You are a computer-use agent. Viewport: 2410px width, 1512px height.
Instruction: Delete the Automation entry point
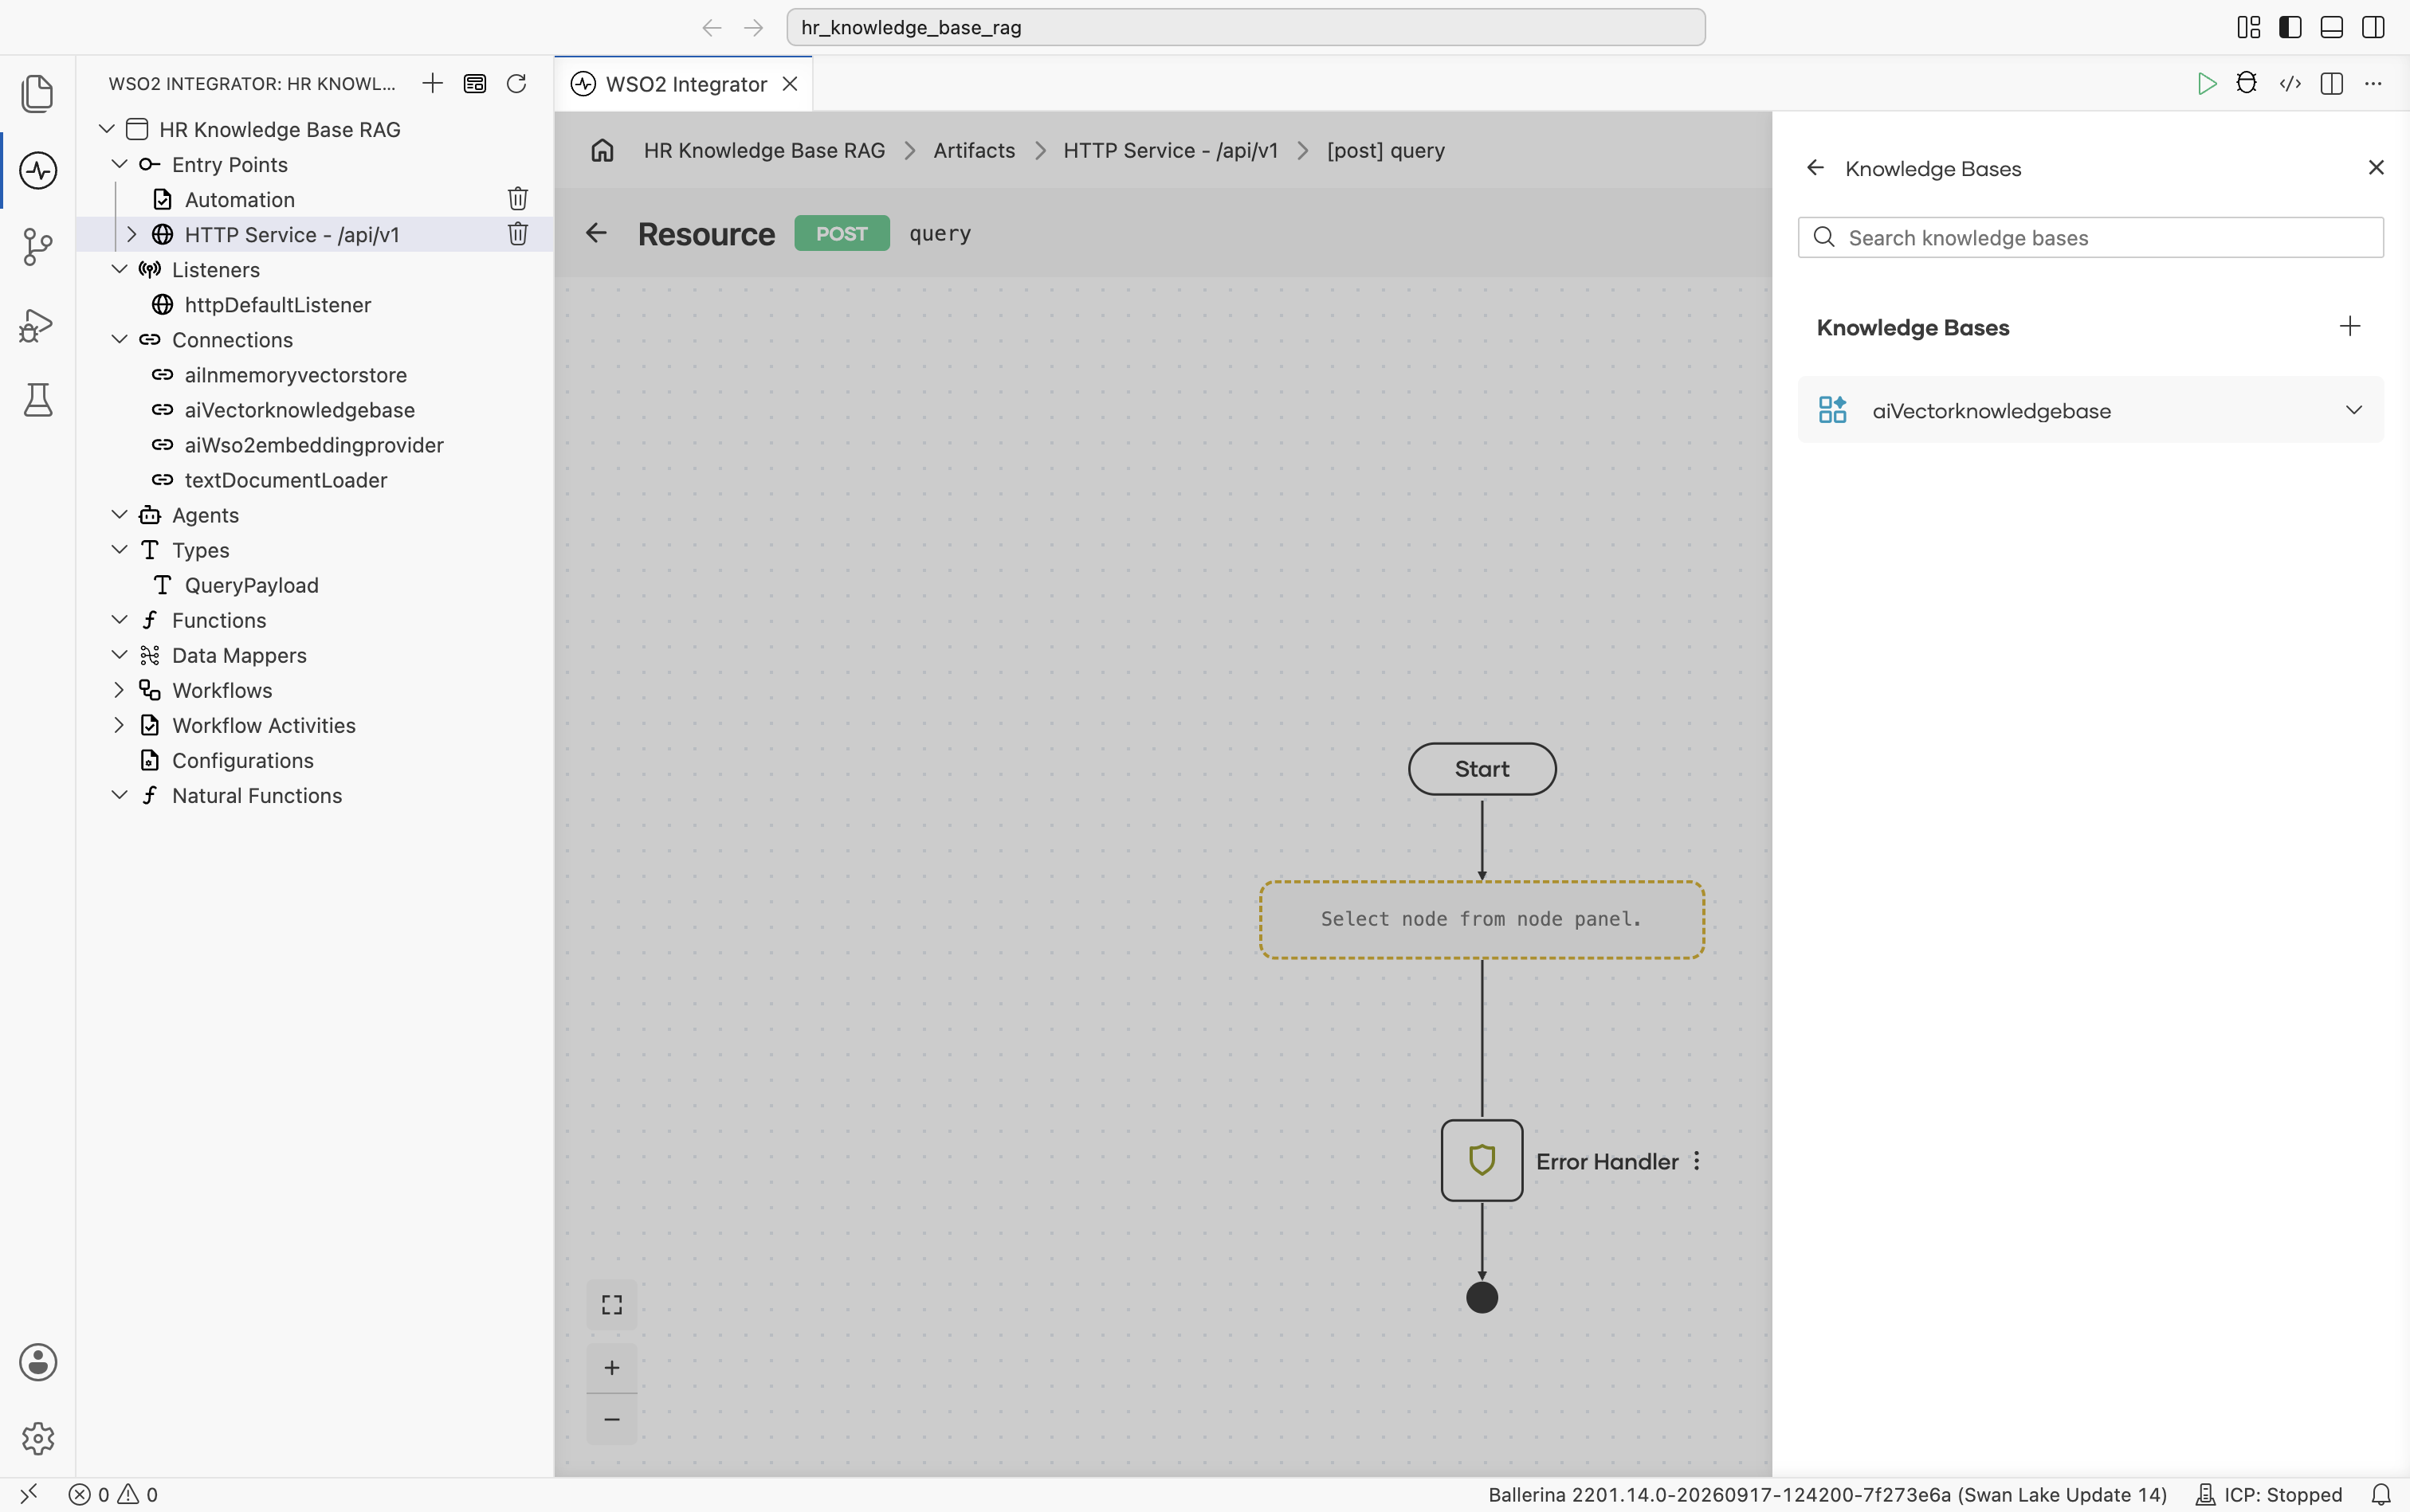(517, 199)
